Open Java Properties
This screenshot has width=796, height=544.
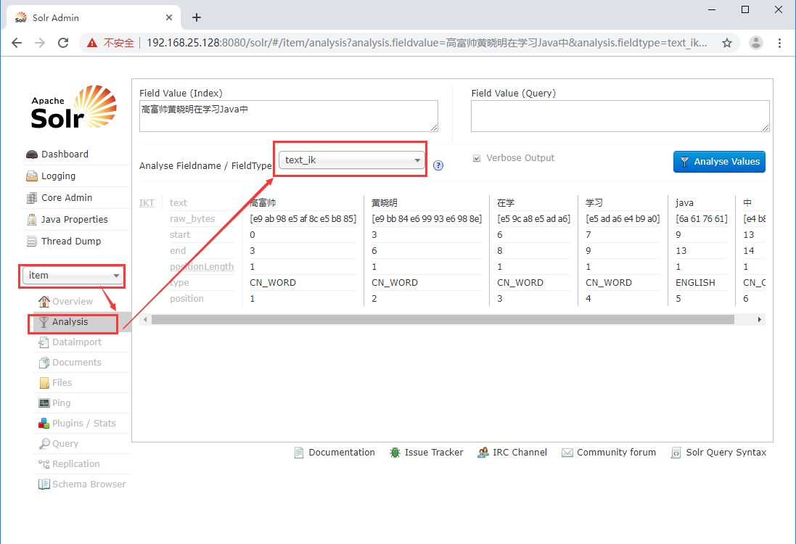tap(74, 220)
